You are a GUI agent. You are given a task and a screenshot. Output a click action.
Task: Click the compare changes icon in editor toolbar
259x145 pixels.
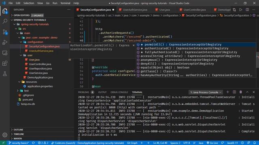point(234,10)
